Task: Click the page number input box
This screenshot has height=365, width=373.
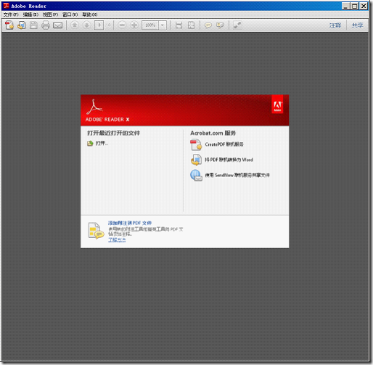Action: [x=99, y=25]
